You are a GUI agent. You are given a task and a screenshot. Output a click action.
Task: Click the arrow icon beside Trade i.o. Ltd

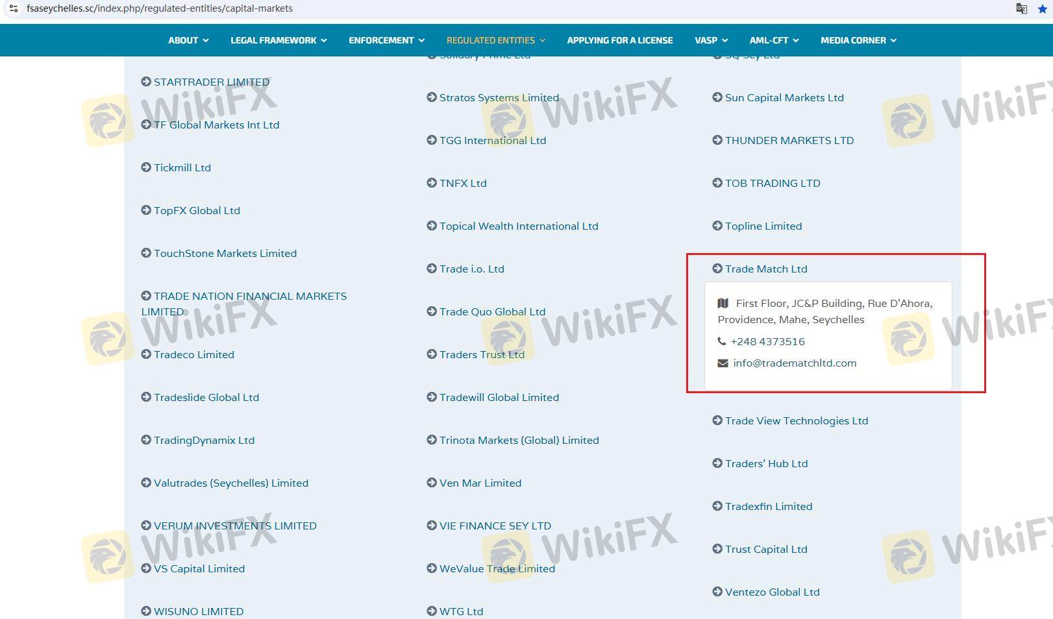432,269
